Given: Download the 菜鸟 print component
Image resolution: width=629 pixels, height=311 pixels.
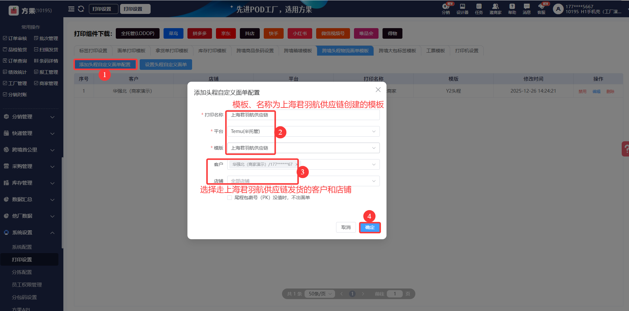Looking at the screenshot, I should (x=174, y=33).
